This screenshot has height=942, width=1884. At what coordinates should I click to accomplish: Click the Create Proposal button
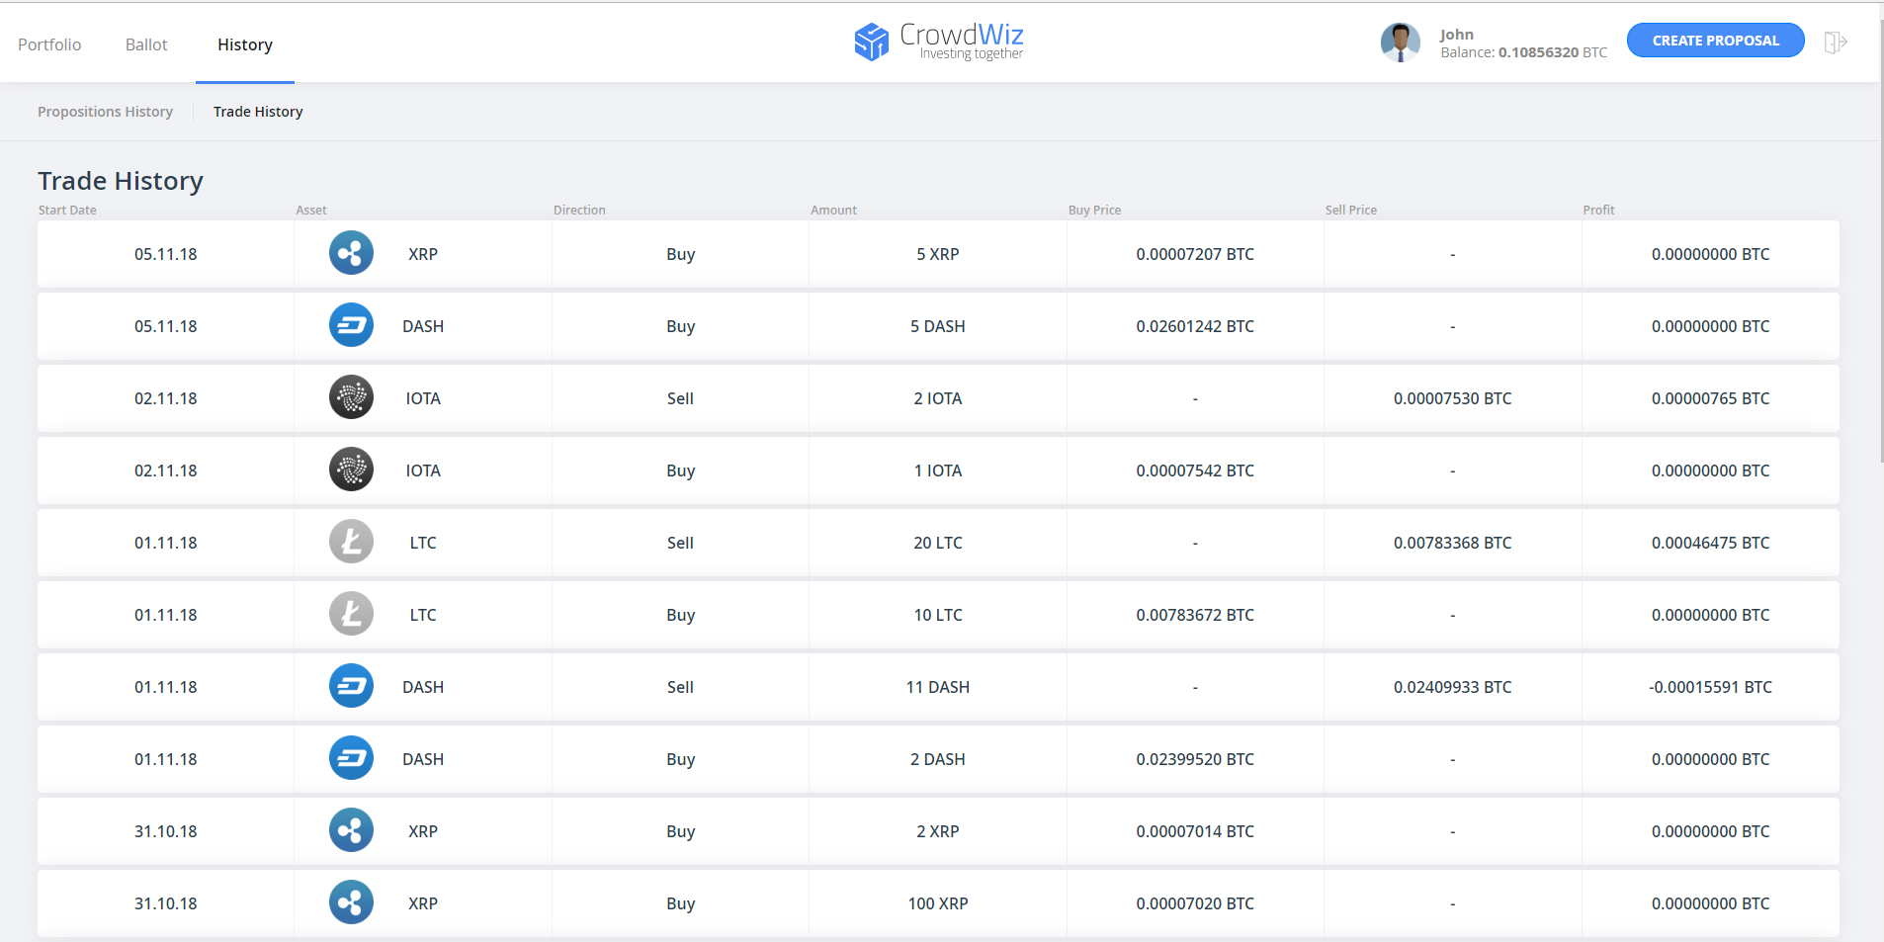pyautogui.click(x=1715, y=41)
